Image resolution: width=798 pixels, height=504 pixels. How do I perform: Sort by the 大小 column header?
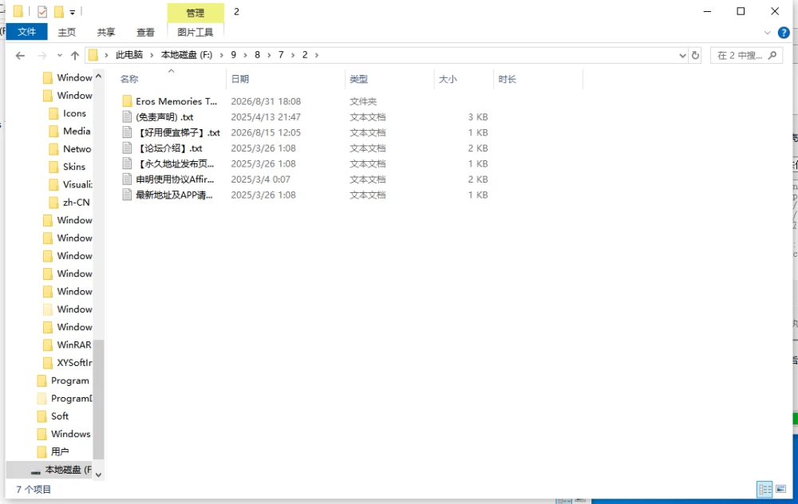click(448, 79)
